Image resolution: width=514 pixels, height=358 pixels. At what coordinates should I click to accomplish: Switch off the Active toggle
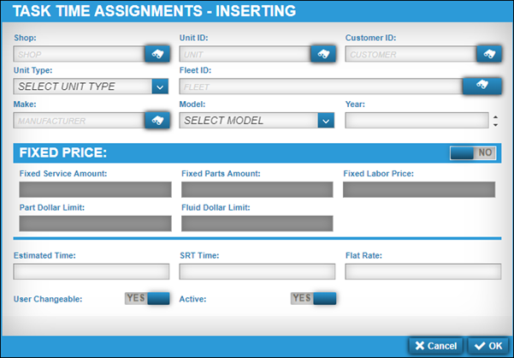click(x=313, y=299)
